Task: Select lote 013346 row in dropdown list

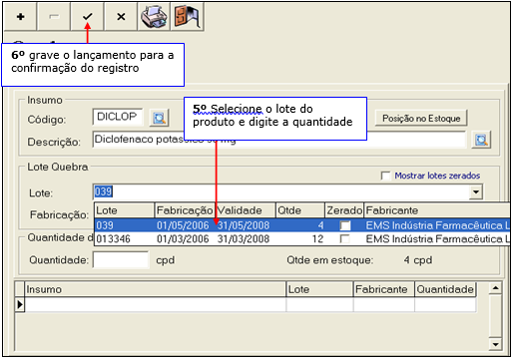Action: pos(302,239)
